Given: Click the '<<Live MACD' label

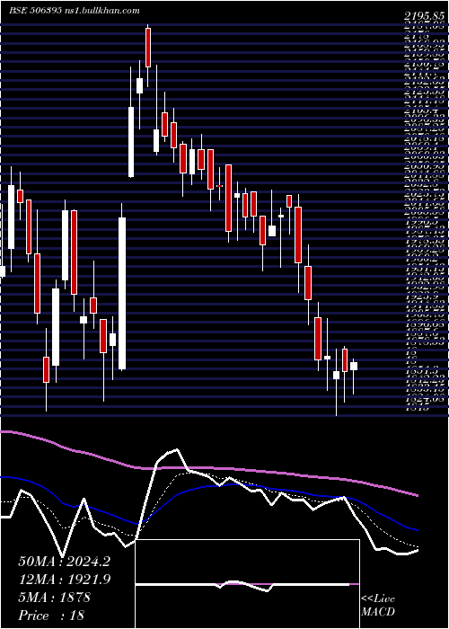Looking at the screenshot, I should point(378,606).
